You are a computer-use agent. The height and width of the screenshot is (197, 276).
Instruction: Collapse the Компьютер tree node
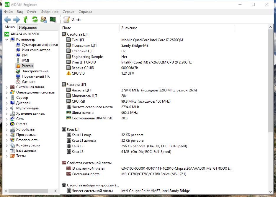pyautogui.click(x=7, y=39)
